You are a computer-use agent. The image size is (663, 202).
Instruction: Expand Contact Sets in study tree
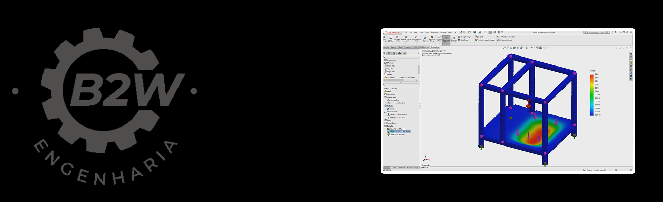tap(385, 100)
